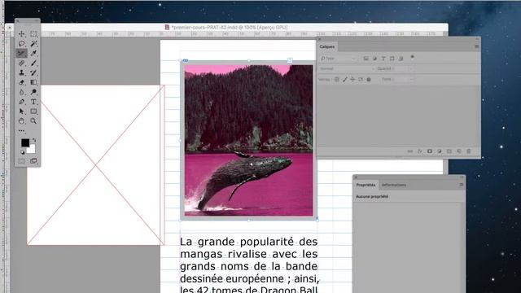Open the Propriétés panel flyout menu
521x293 pixels.
coord(462,185)
